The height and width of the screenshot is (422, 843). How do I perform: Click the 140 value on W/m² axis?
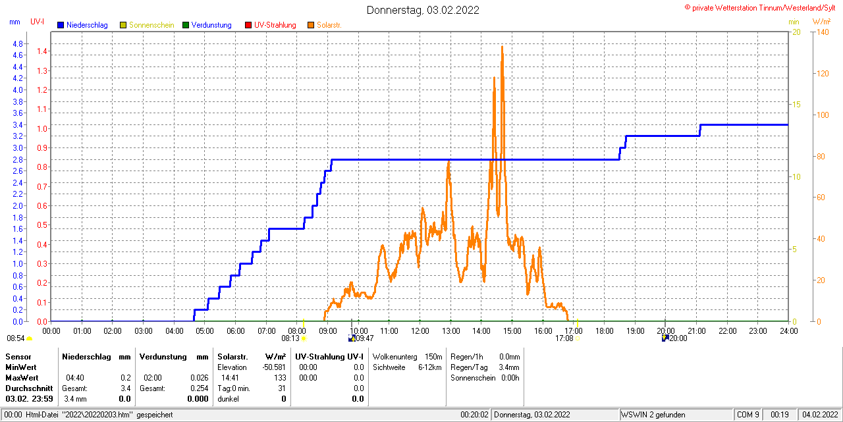pyautogui.click(x=823, y=32)
